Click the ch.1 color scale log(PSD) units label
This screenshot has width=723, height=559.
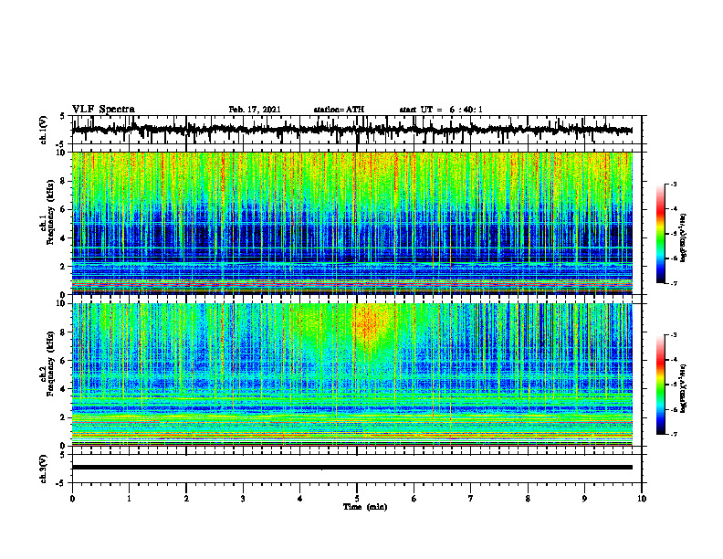pyautogui.click(x=684, y=237)
